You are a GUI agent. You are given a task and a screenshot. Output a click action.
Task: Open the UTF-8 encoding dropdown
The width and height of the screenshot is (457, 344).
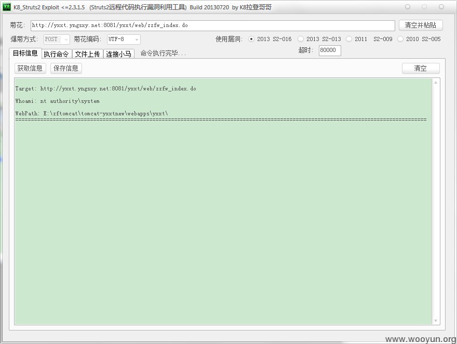point(124,39)
